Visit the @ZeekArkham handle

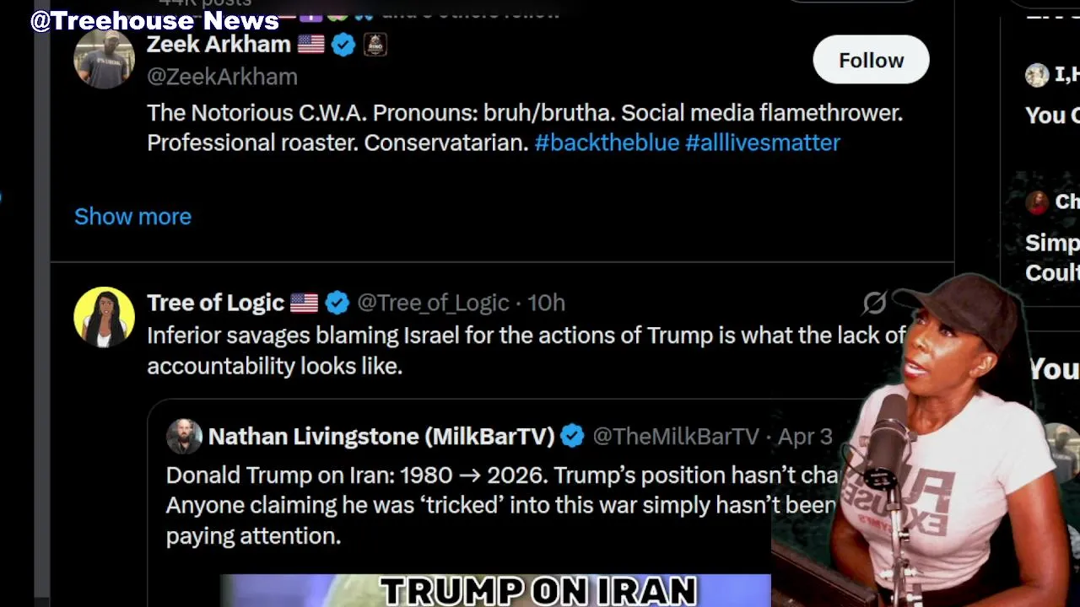click(x=222, y=77)
